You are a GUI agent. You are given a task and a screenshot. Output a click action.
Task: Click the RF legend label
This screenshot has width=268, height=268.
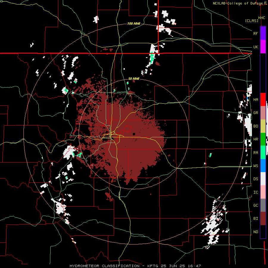pyautogui.click(x=255, y=33)
